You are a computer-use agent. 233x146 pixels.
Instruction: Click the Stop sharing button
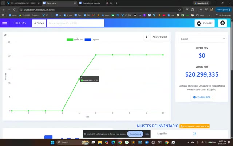point(135,134)
